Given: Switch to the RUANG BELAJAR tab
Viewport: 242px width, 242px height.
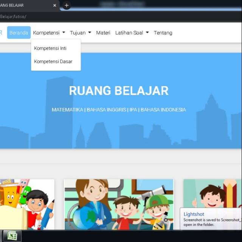Looking at the screenshot, I should [x=23, y=5].
